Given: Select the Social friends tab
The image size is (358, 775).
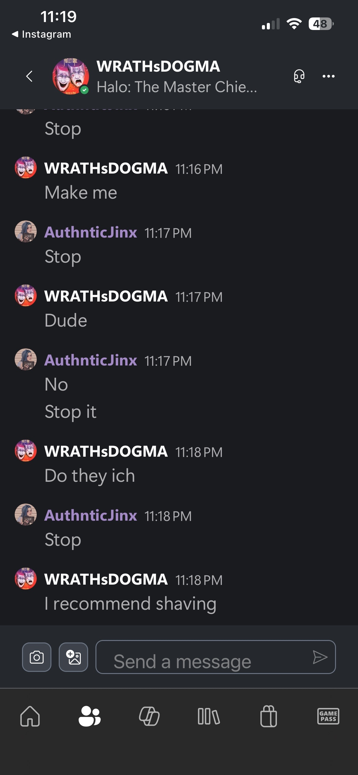Looking at the screenshot, I should (x=89, y=716).
